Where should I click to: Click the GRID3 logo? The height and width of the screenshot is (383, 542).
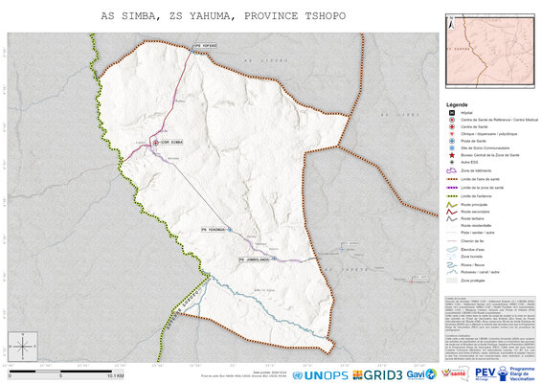pyautogui.click(x=377, y=375)
